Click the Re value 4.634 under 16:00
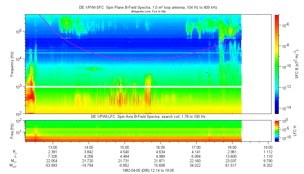 tap(161, 152)
